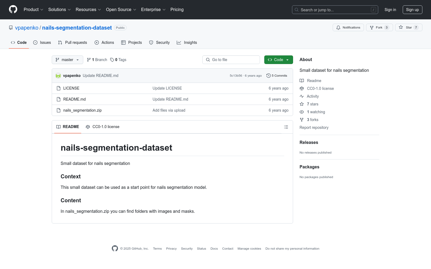Click the branch icon next to 1 Branch
431x269 pixels.
[x=89, y=60]
